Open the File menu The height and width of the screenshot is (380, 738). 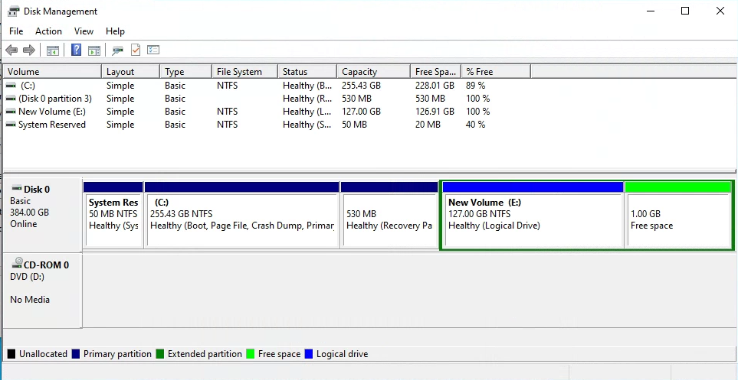coord(16,31)
